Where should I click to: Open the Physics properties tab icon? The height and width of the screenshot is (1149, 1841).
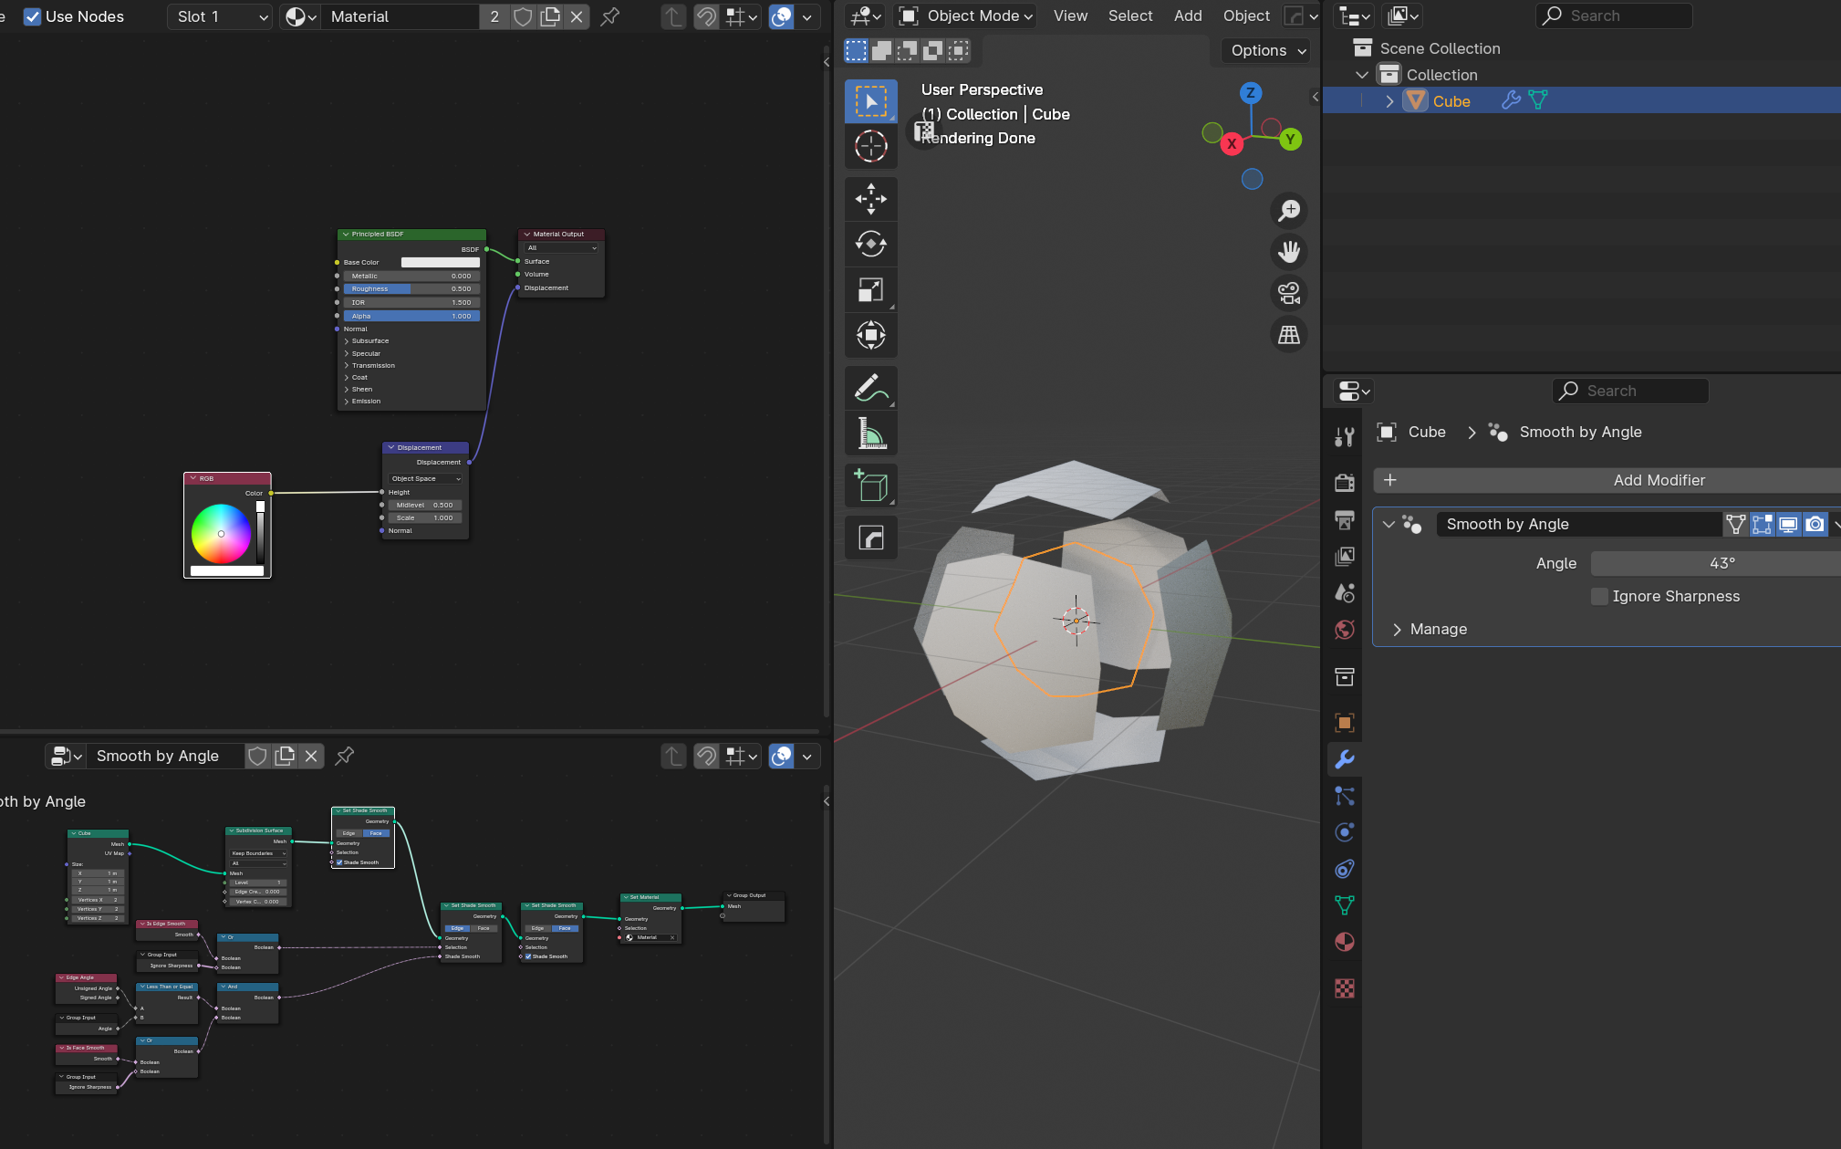click(1345, 832)
